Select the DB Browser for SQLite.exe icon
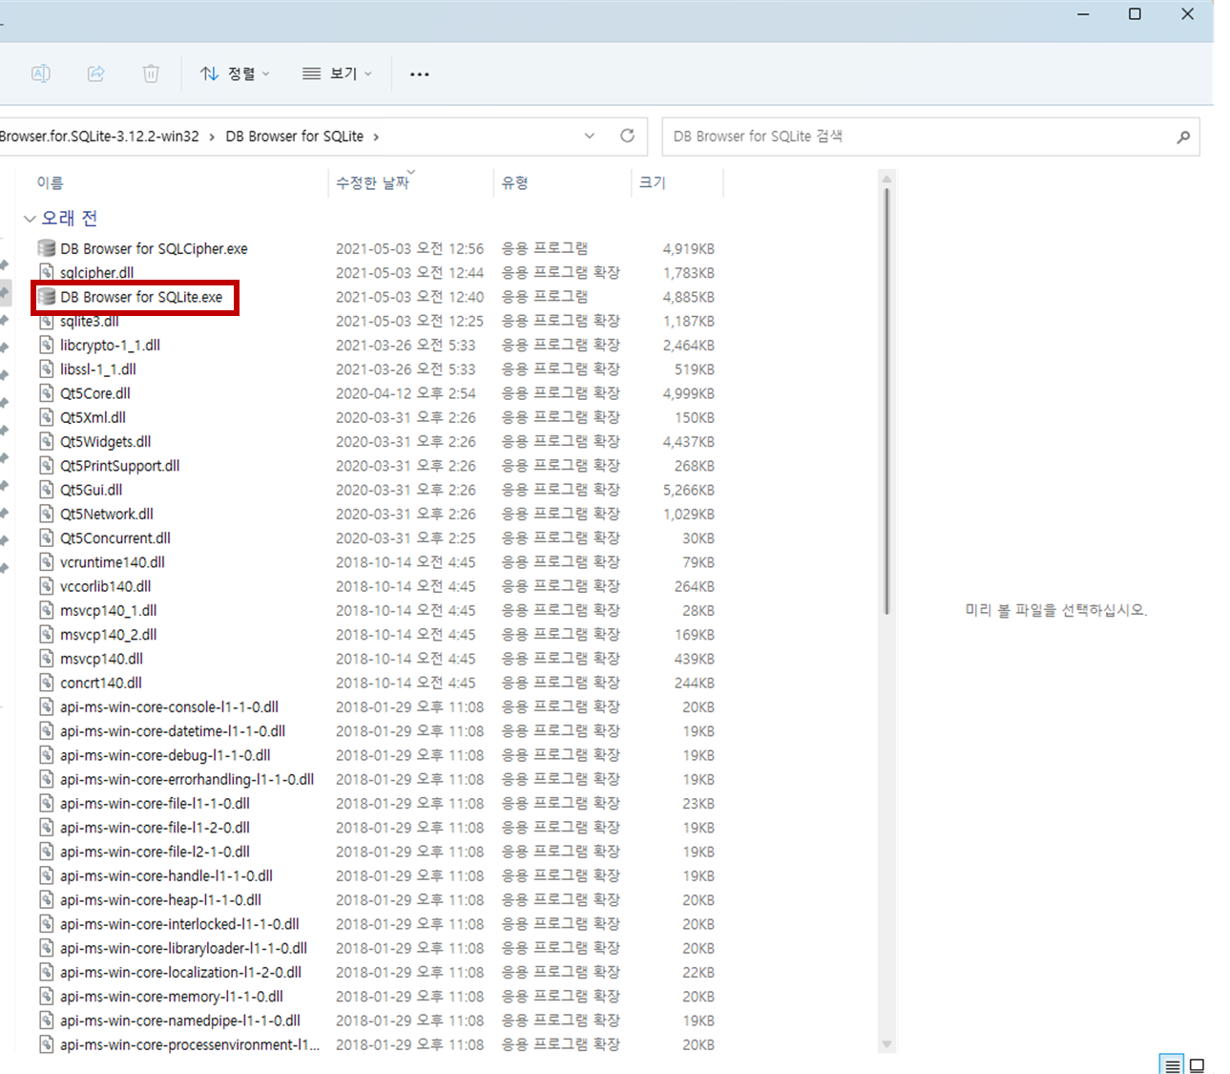The width and height of the screenshot is (1230, 1074). coord(46,297)
